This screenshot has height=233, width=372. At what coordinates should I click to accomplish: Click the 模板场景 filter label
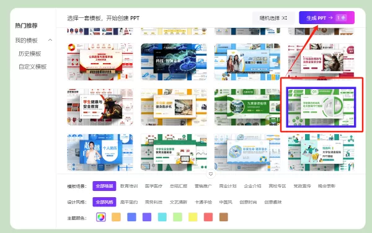pyautogui.click(x=77, y=187)
